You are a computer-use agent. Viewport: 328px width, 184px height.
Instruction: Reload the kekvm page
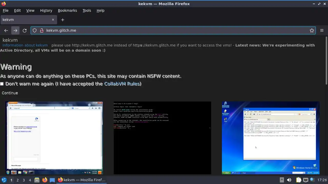25,30
